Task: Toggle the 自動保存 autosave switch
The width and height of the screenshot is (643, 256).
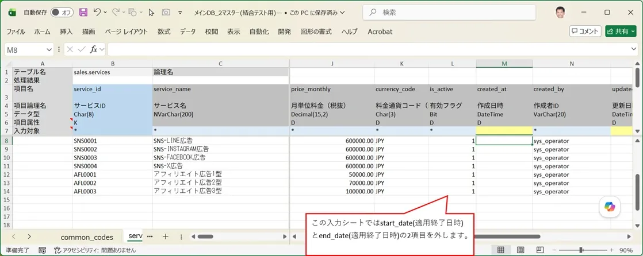Action: [62, 13]
